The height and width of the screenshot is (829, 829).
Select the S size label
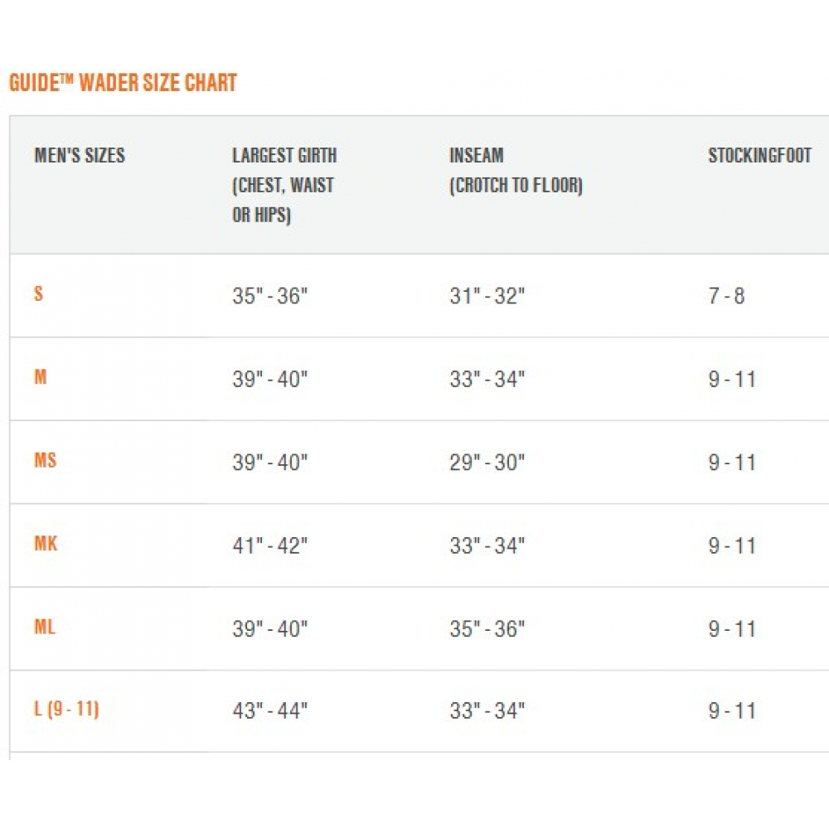(38, 293)
